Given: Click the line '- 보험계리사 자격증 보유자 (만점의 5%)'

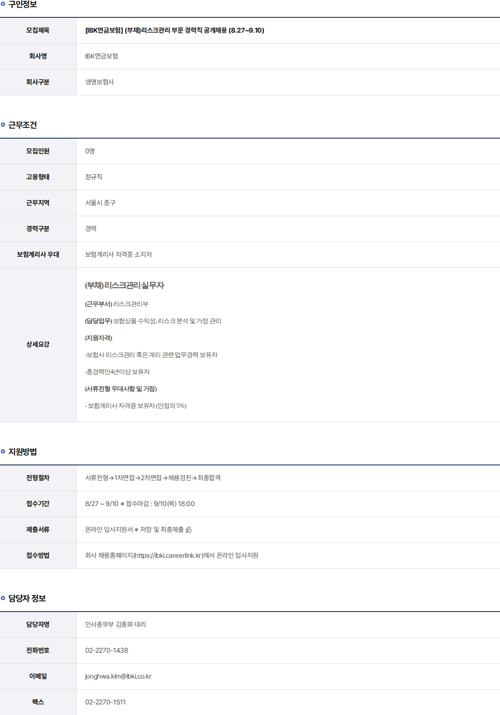Looking at the screenshot, I should 136,406.
